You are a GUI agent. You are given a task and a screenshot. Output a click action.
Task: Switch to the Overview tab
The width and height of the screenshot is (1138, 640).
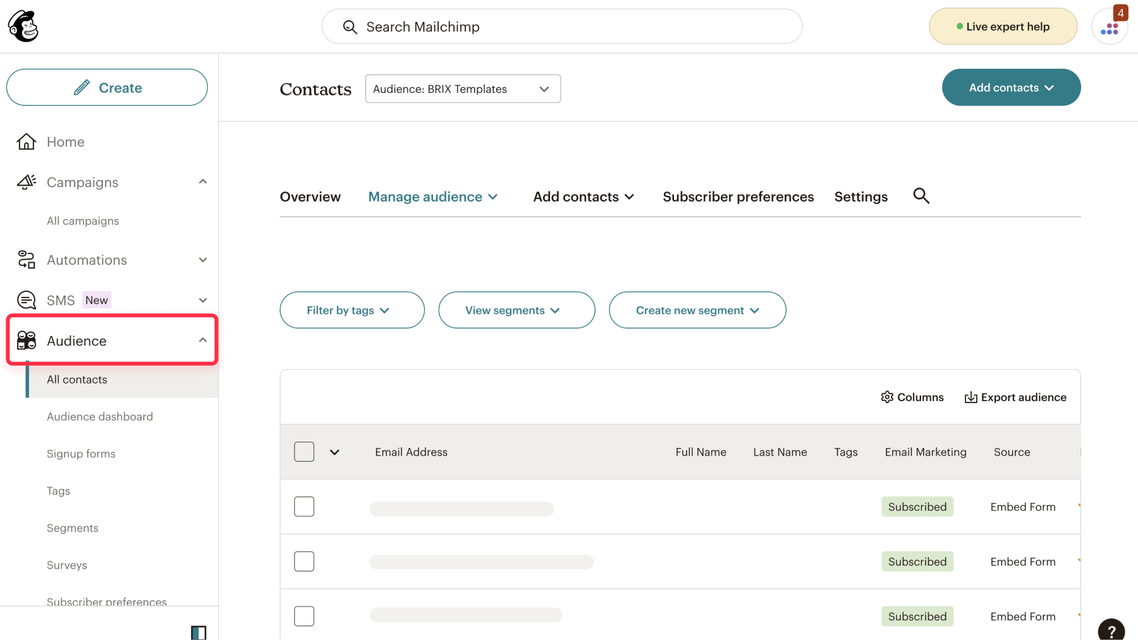(310, 196)
